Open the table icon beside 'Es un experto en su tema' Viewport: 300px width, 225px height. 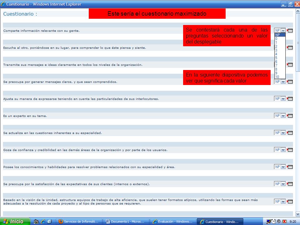point(290,116)
